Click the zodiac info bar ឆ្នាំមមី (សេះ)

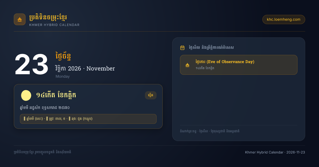tap(88, 119)
